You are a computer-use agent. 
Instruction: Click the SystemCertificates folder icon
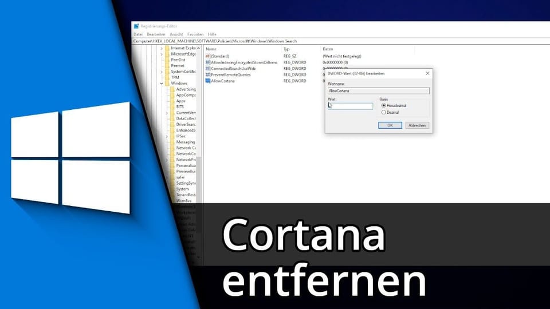(x=167, y=72)
